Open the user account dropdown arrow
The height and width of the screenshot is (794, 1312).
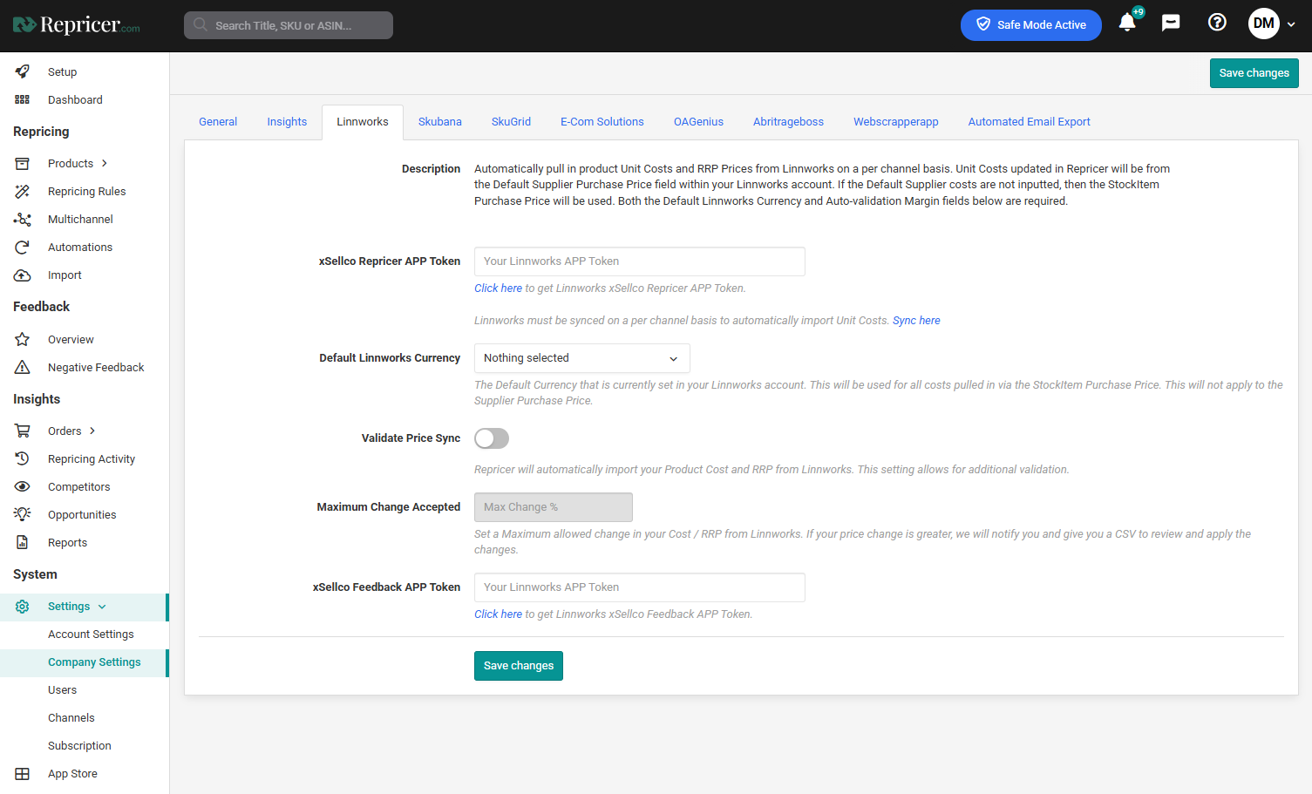(1291, 24)
